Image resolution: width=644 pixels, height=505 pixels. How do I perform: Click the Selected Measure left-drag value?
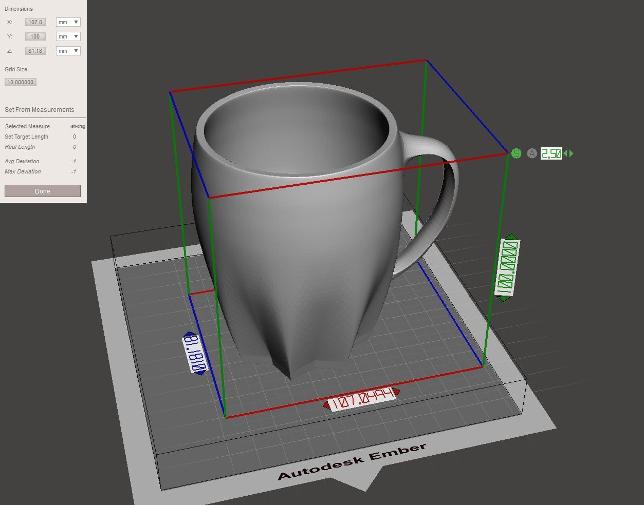tap(78, 126)
